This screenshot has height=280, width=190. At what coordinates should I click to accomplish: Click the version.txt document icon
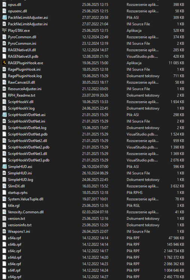click(x=4, y=218)
